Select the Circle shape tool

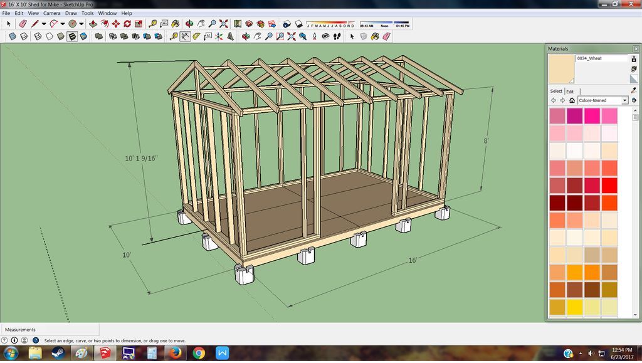tap(73, 24)
